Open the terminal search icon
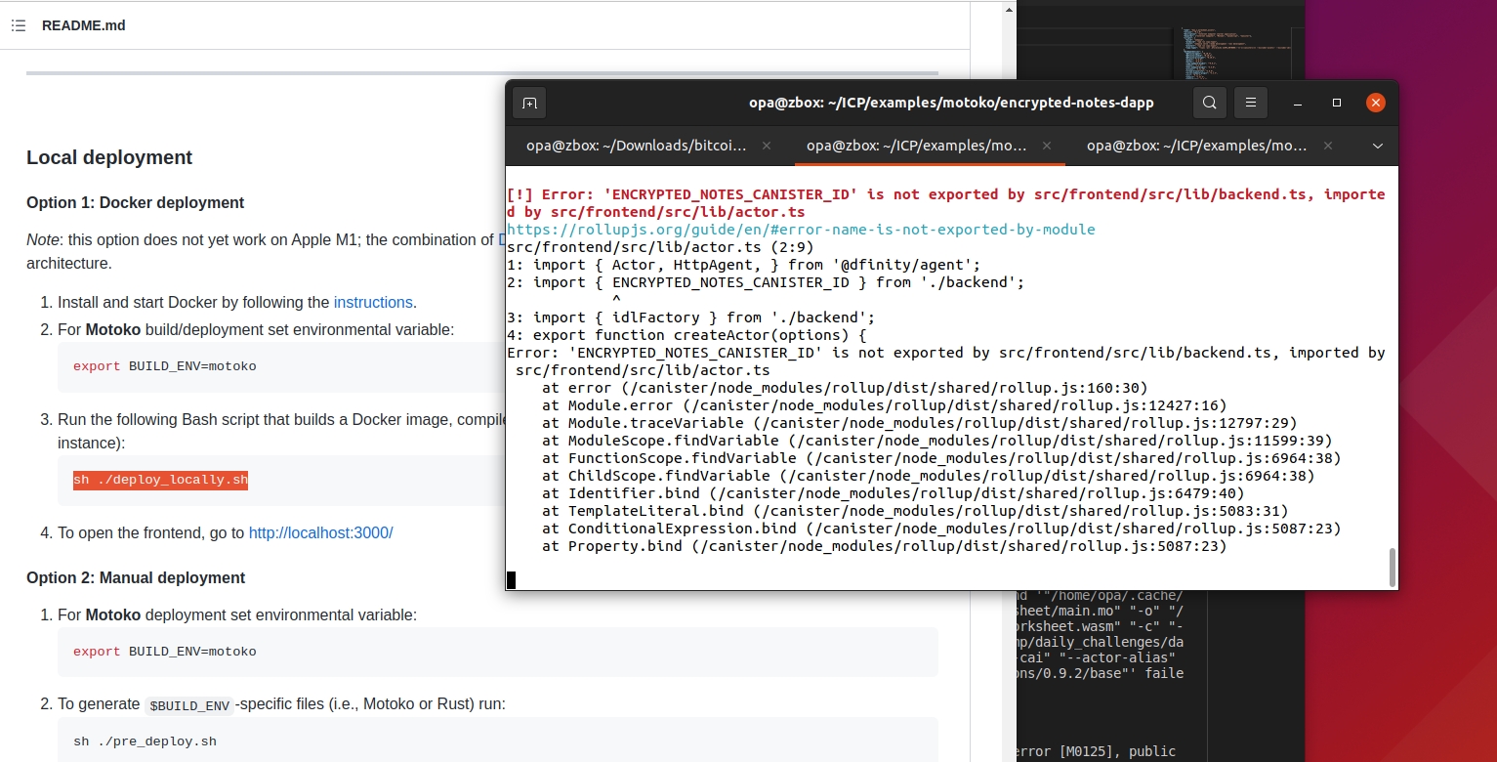This screenshot has height=762, width=1497. pos(1209,103)
